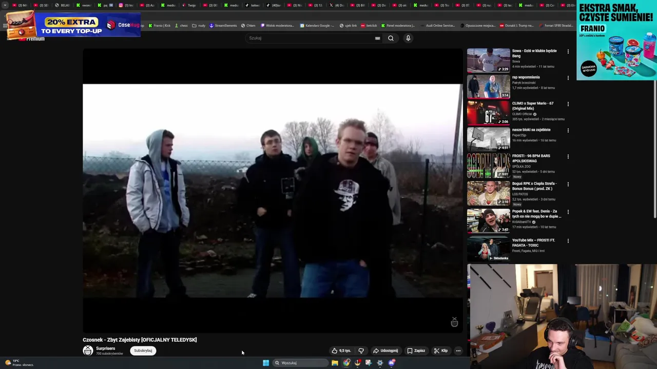This screenshot has height=369, width=657.
Task: Click the Wyszukaj taskbar search box
Action: click(300, 363)
